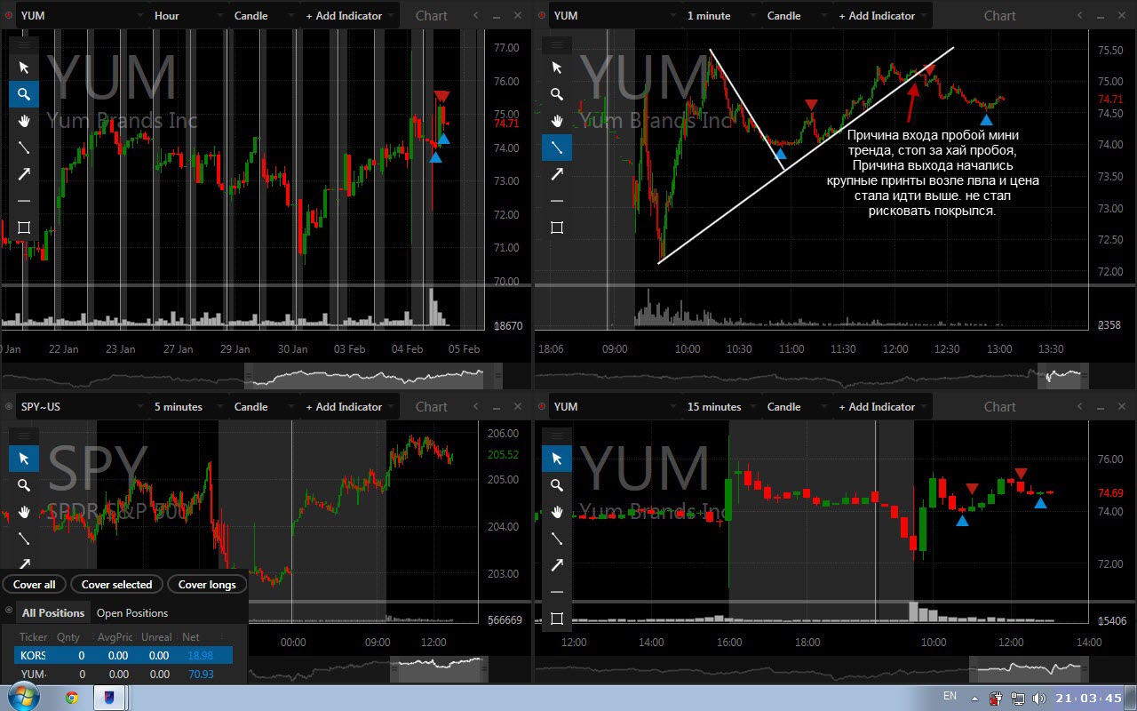The height and width of the screenshot is (711, 1137).
Task: Click the YUM ticker field in Hour chart
Action: pyautogui.click(x=82, y=15)
